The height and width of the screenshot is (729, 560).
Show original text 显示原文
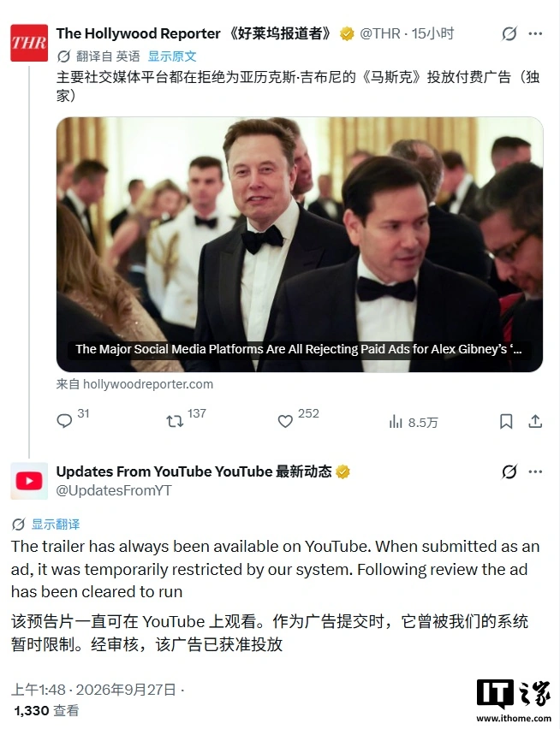(x=172, y=56)
